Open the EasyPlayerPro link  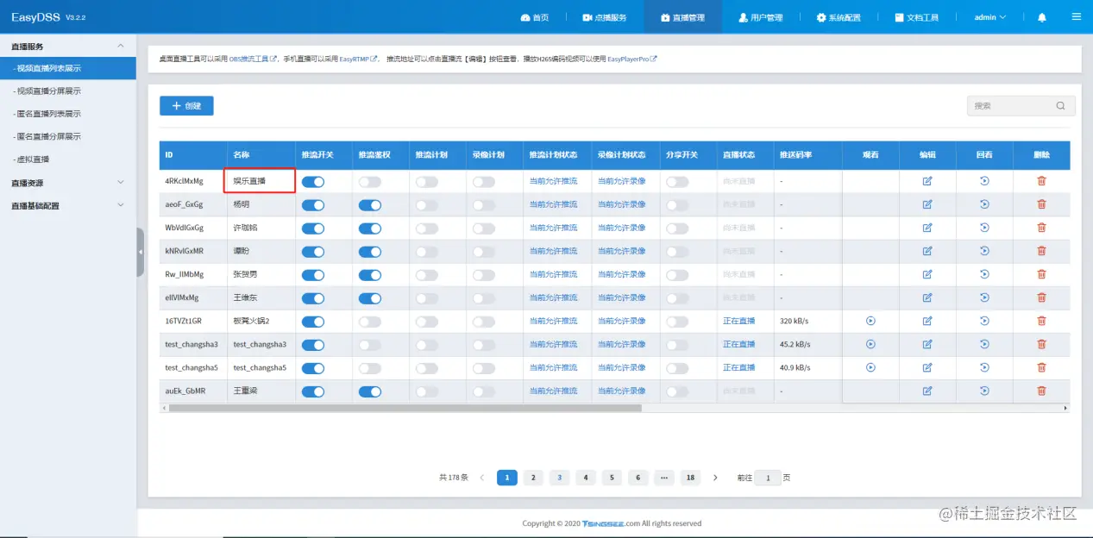pyautogui.click(x=632, y=59)
